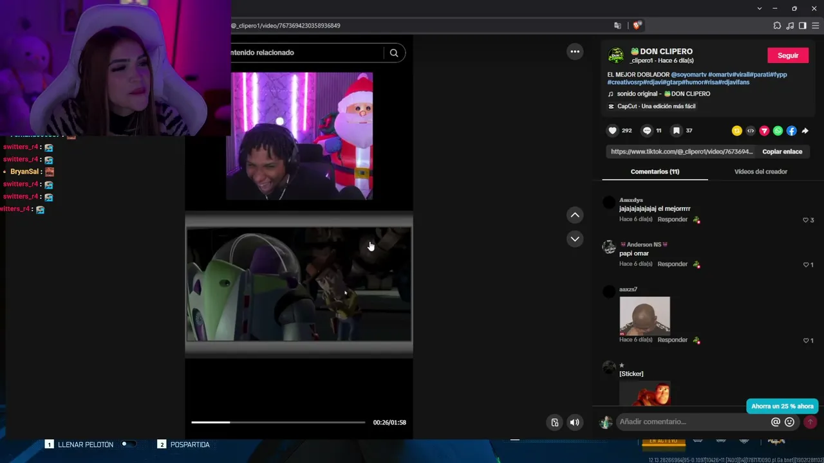Switch to Comentarios (11) tab
The height and width of the screenshot is (463, 824).
(x=655, y=172)
